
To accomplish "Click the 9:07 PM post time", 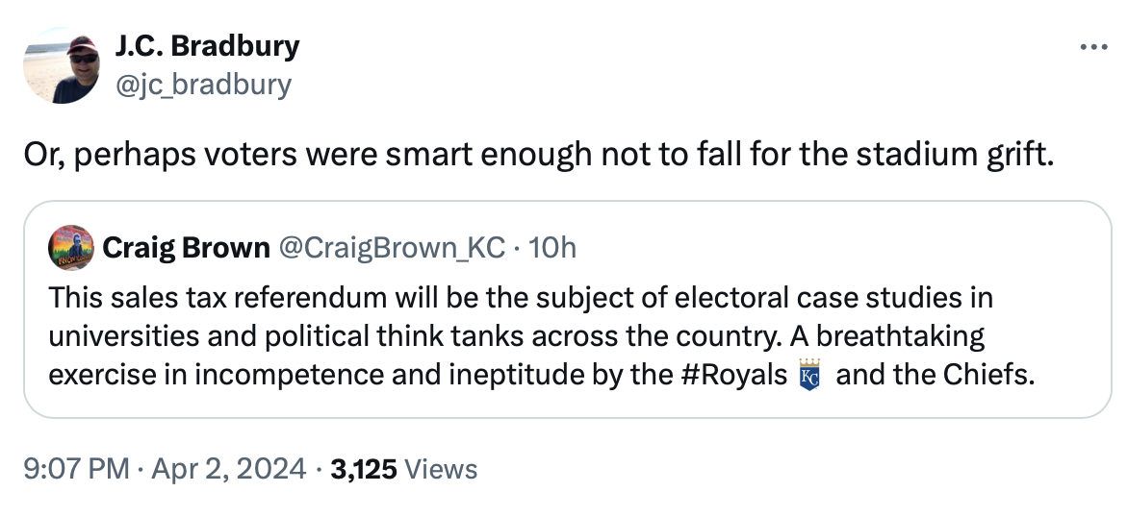I will pyautogui.click(x=75, y=468).
